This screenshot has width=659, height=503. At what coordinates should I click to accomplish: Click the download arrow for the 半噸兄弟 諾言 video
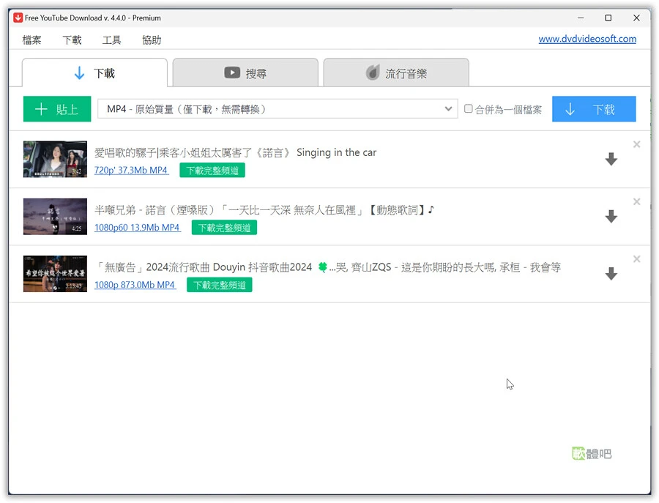(611, 217)
